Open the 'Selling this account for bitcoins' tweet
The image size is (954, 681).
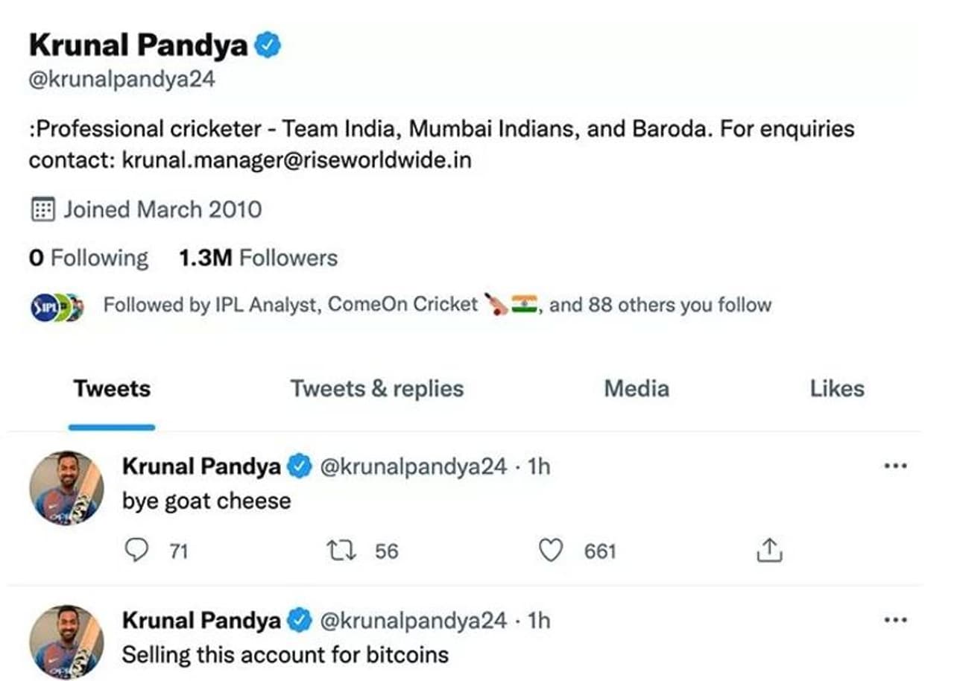point(285,655)
